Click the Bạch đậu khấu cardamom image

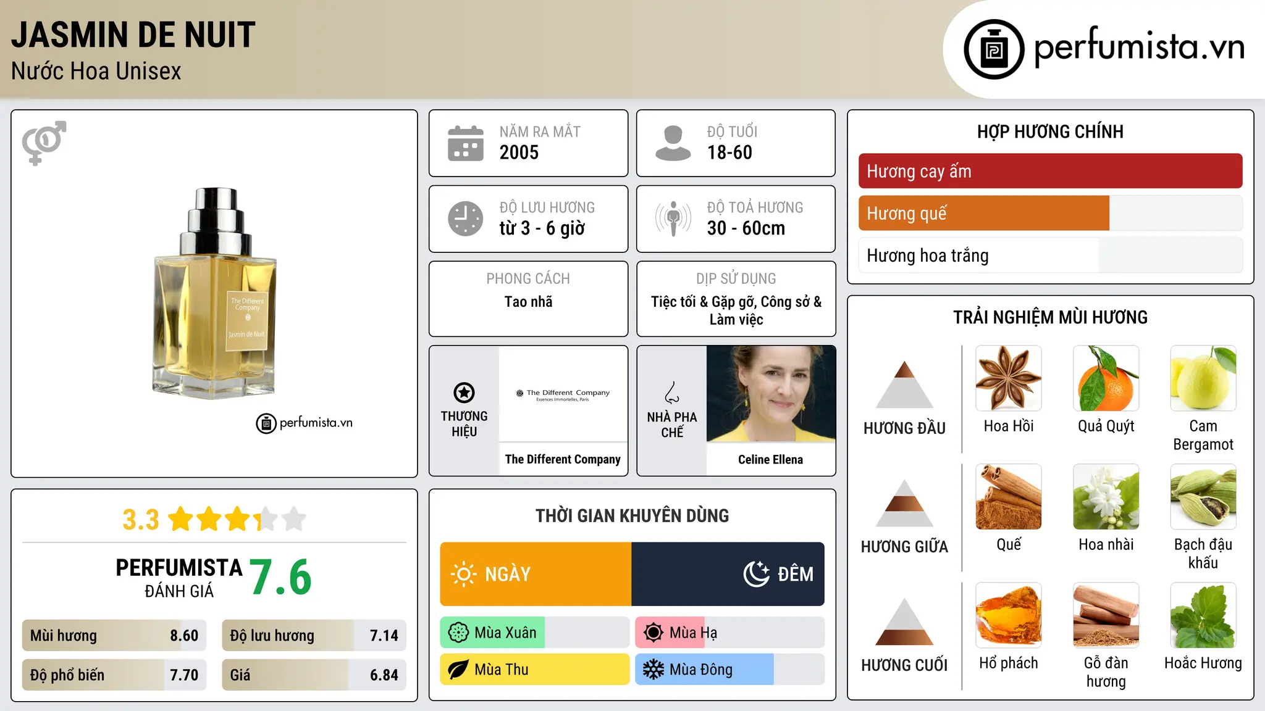pyautogui.click(x=1203, y=497)
